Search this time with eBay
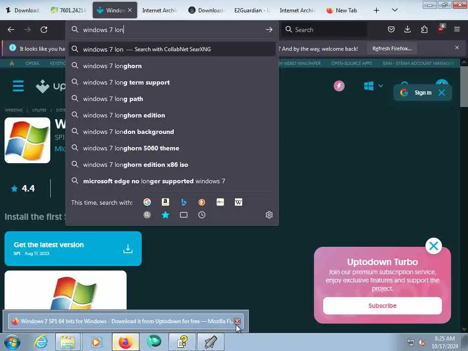 tap(220, 202)
